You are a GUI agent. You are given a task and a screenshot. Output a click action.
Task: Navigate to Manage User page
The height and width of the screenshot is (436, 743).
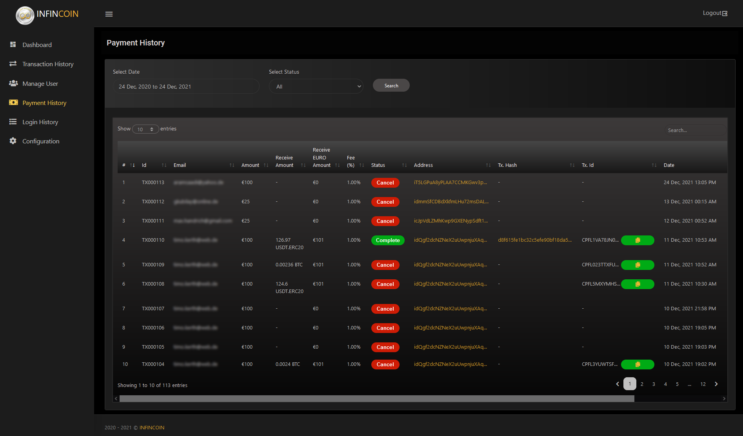click(40, 84)
